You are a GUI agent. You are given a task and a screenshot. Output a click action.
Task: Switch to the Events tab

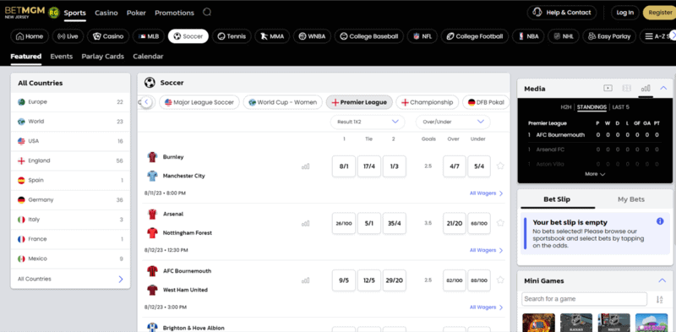tap(61, 57)
